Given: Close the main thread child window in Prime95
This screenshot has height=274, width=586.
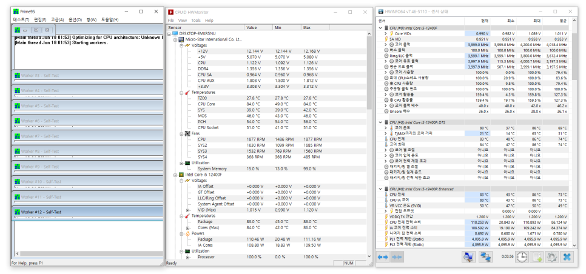Looking at the screenshot, I should 47,30.
